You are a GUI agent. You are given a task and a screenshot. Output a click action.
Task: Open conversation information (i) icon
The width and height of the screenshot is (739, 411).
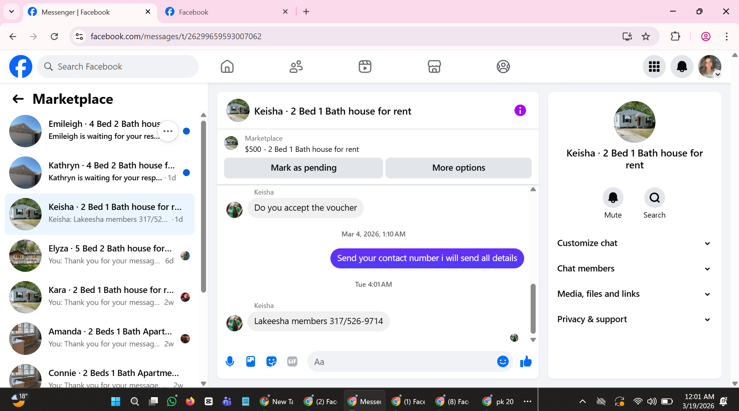pyautogui.click(x=520, y=111)
